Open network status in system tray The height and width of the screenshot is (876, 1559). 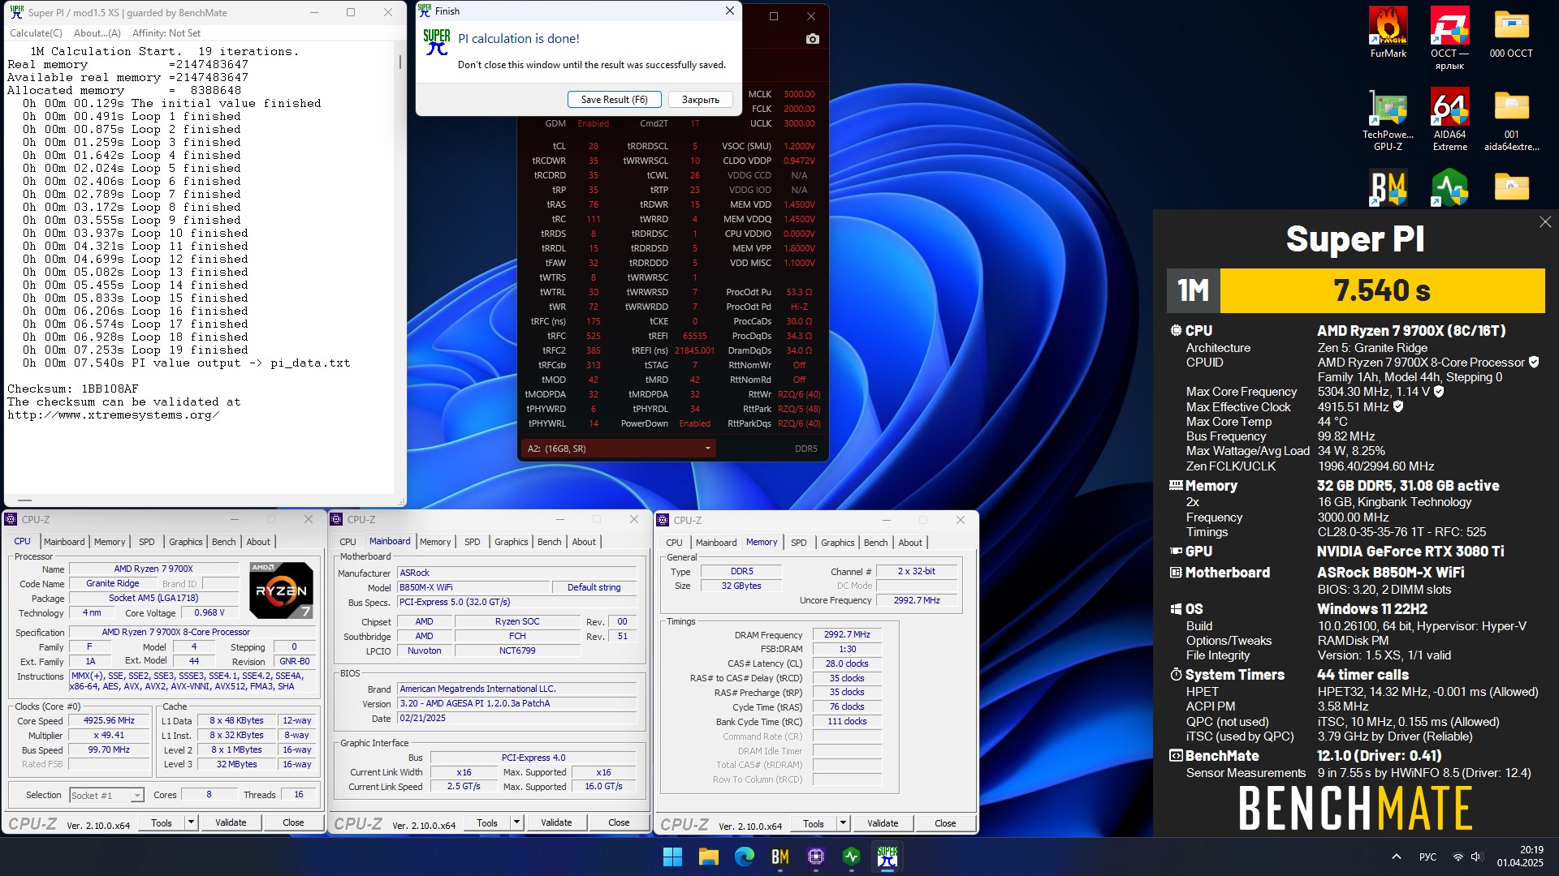pyautogui.click(x=1458, y=857)
